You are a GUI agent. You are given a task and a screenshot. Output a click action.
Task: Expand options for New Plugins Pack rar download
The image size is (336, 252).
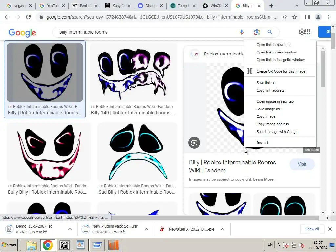click(146, 229)
